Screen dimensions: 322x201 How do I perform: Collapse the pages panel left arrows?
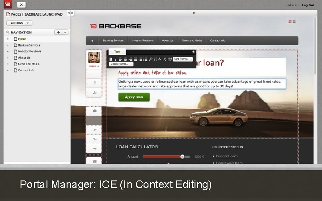point(69,13)
